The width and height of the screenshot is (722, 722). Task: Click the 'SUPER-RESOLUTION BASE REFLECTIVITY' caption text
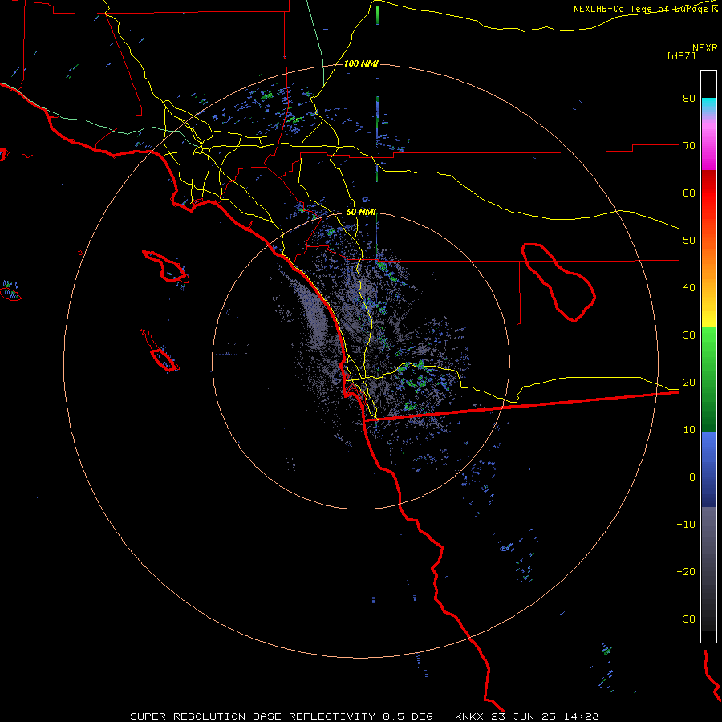[253, 716]
